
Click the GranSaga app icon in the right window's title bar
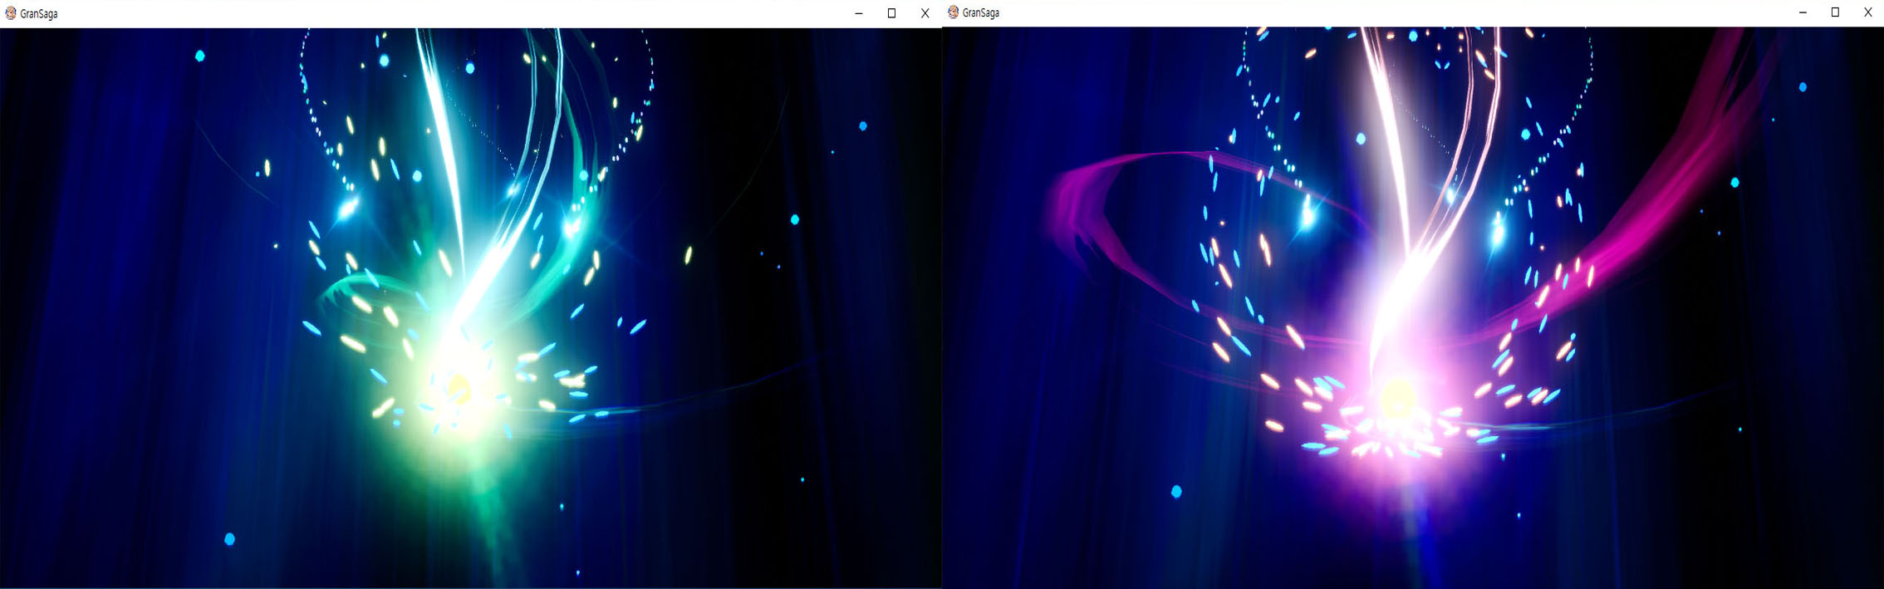pyautogui.click(x=953, y=12)
